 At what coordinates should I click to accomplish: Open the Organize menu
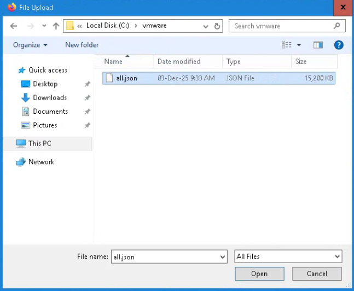click(x=30, y=45)
